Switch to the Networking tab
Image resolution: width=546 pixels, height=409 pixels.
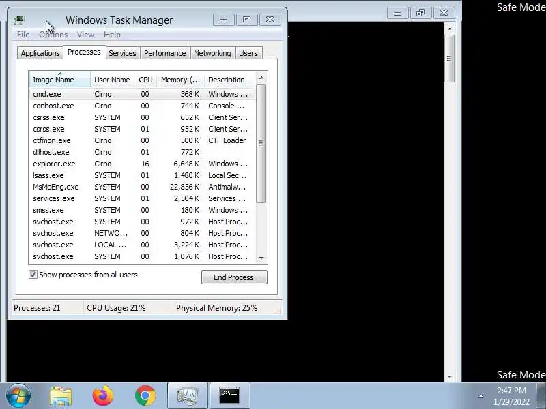coord(212,53)
